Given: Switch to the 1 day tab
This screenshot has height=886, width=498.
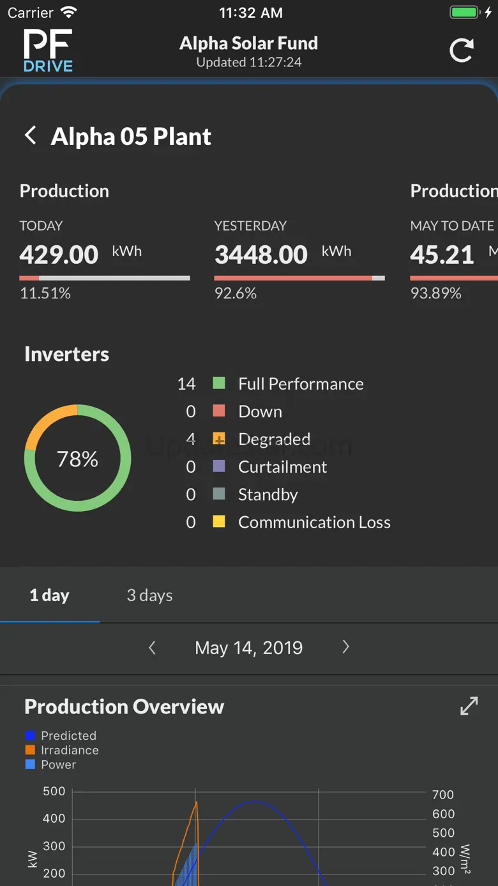Looking at the screenshot, I should point(49,595).
